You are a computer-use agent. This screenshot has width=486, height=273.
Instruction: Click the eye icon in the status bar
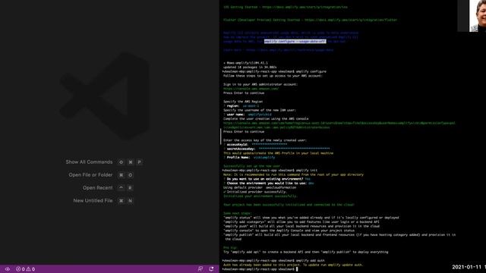point(8,269)
